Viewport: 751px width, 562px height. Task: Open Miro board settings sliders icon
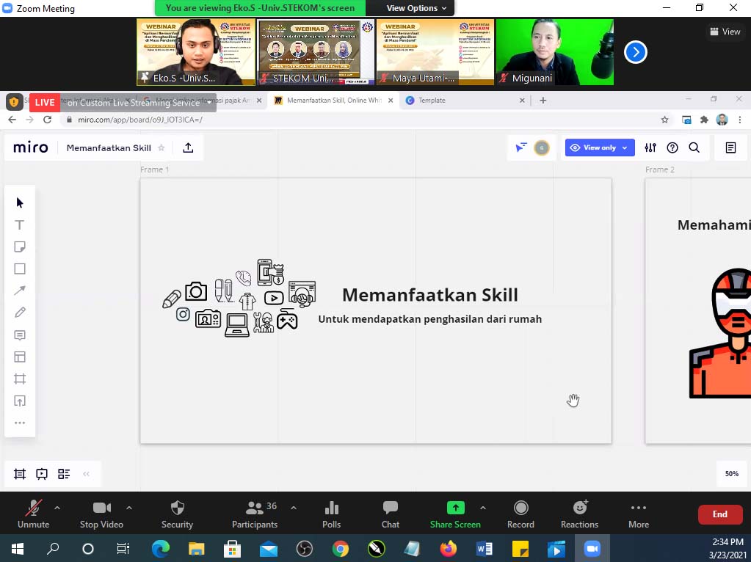pos(650,148)
